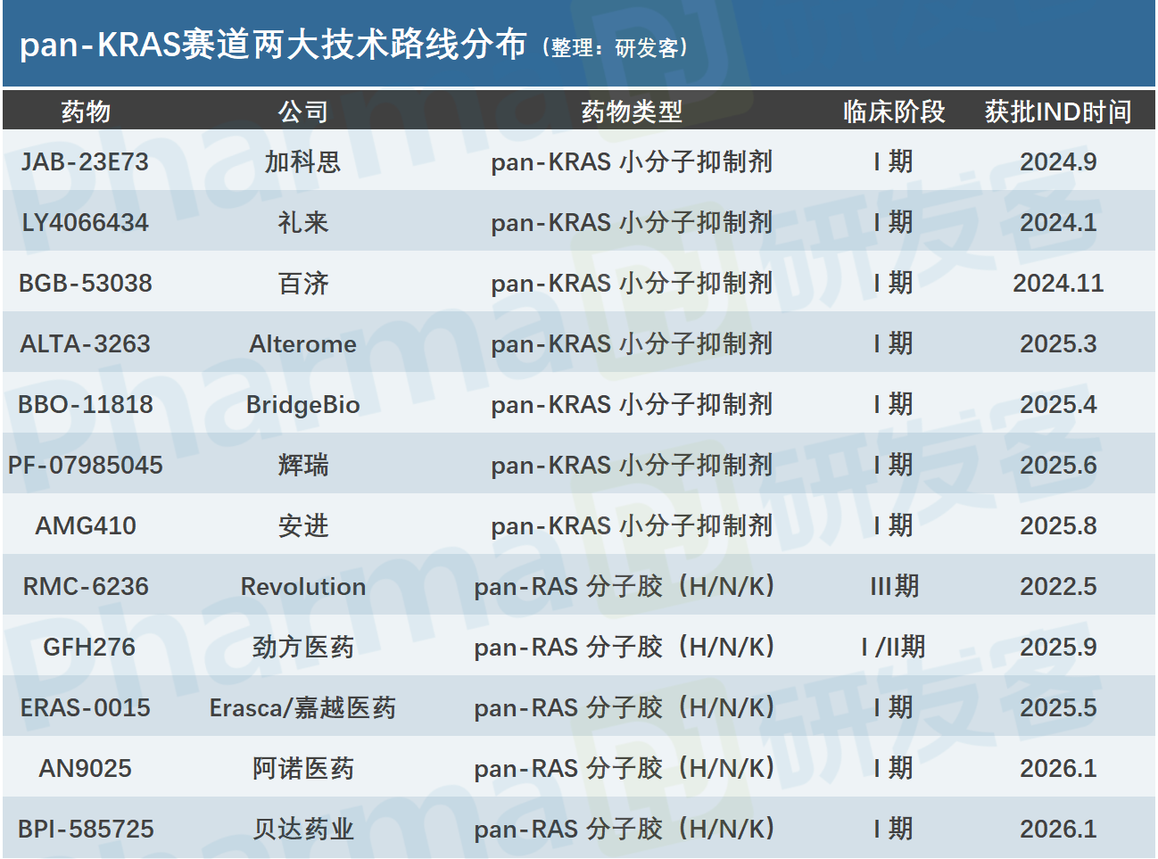This screenshot has width=1158, height=859.
Task: Click the AN9025 drug name
Action: pyautogui.click(x=86, y=768)
